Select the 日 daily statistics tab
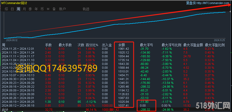Screen dimensions: 232x112 [12, 9]
